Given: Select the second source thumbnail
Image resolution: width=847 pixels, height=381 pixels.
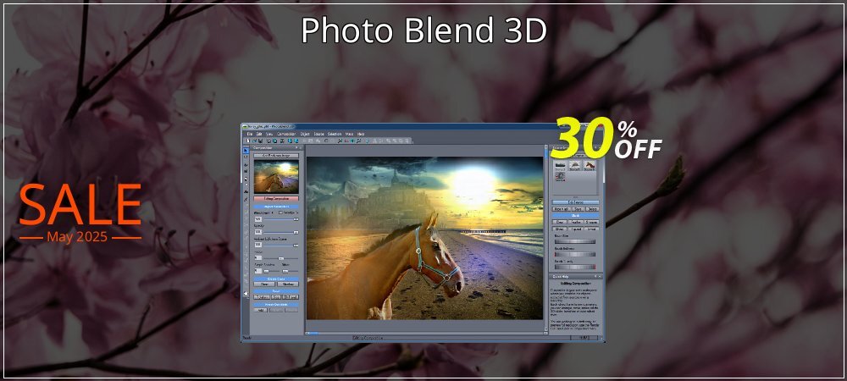Looking at the screenshot, I should pyautogui.click(x=574, y=164).
